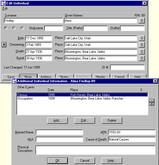Click the Death place field Bloomington
Image resolution: width=159 pixels, height=165 pixels.
(101, 52)
